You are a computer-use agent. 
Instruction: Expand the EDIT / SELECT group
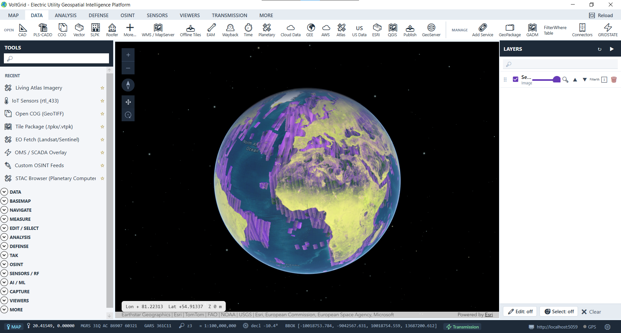[x=4, y=228]
